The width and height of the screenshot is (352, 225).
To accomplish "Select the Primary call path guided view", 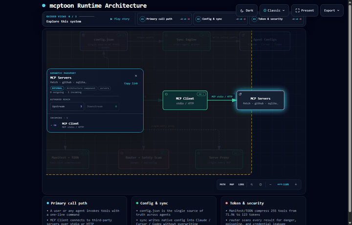I will 165,19.
